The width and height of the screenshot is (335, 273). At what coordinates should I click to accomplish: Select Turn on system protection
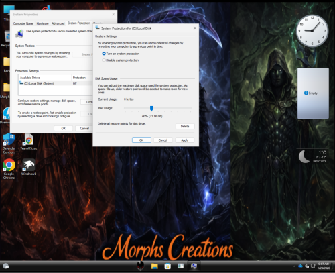(x=121, y=54)
